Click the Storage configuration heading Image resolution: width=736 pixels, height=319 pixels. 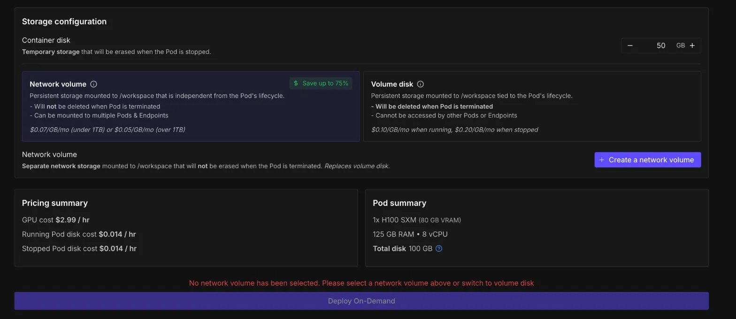coord(64,22)
